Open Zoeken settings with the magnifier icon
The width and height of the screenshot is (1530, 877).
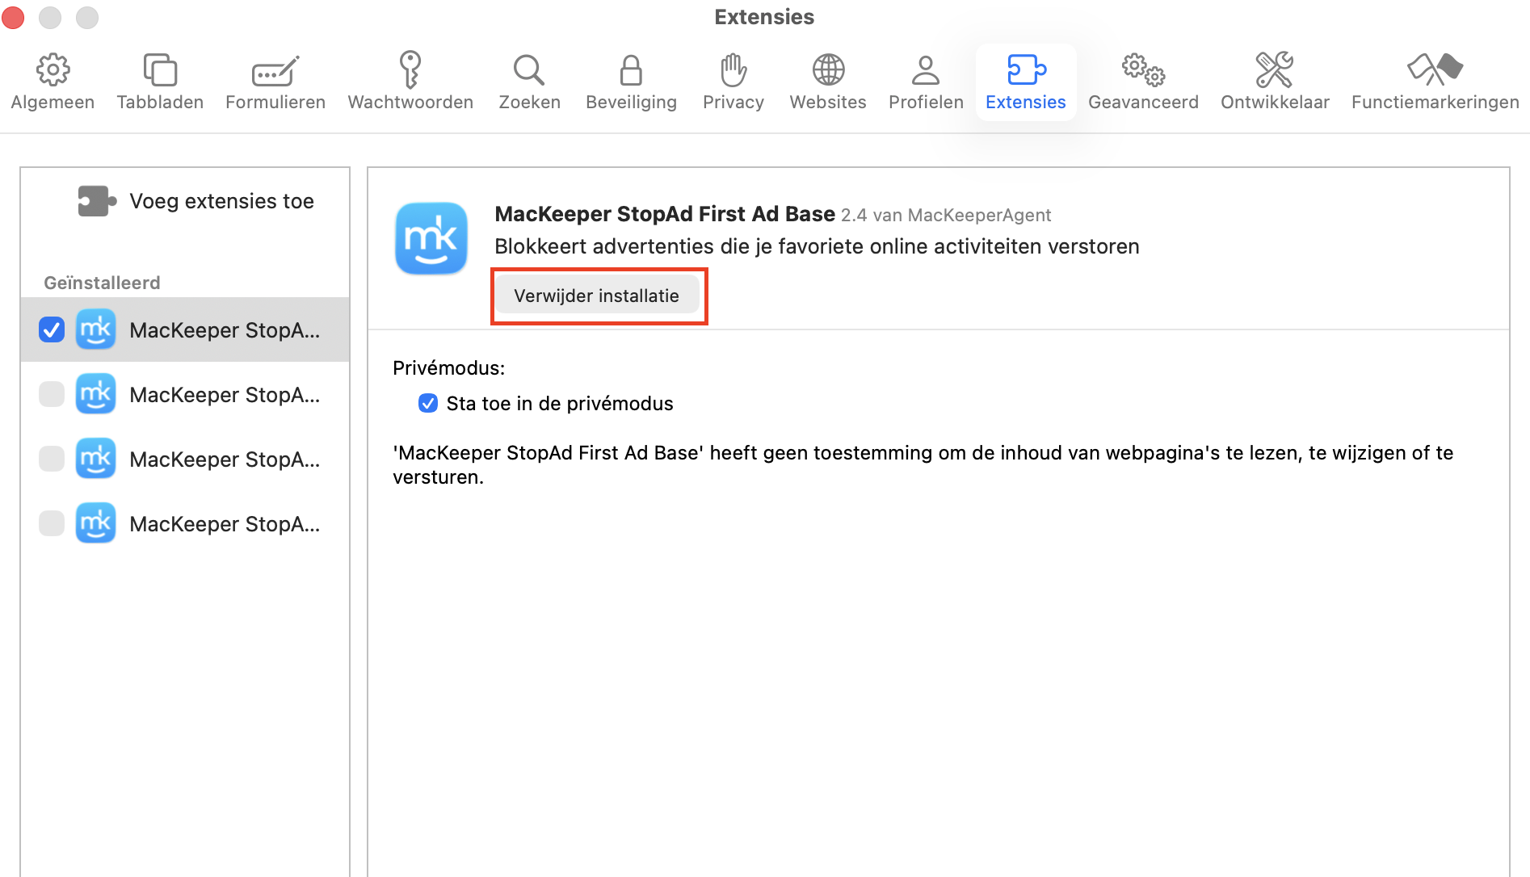pyautogui.click(x=528, y=79)
